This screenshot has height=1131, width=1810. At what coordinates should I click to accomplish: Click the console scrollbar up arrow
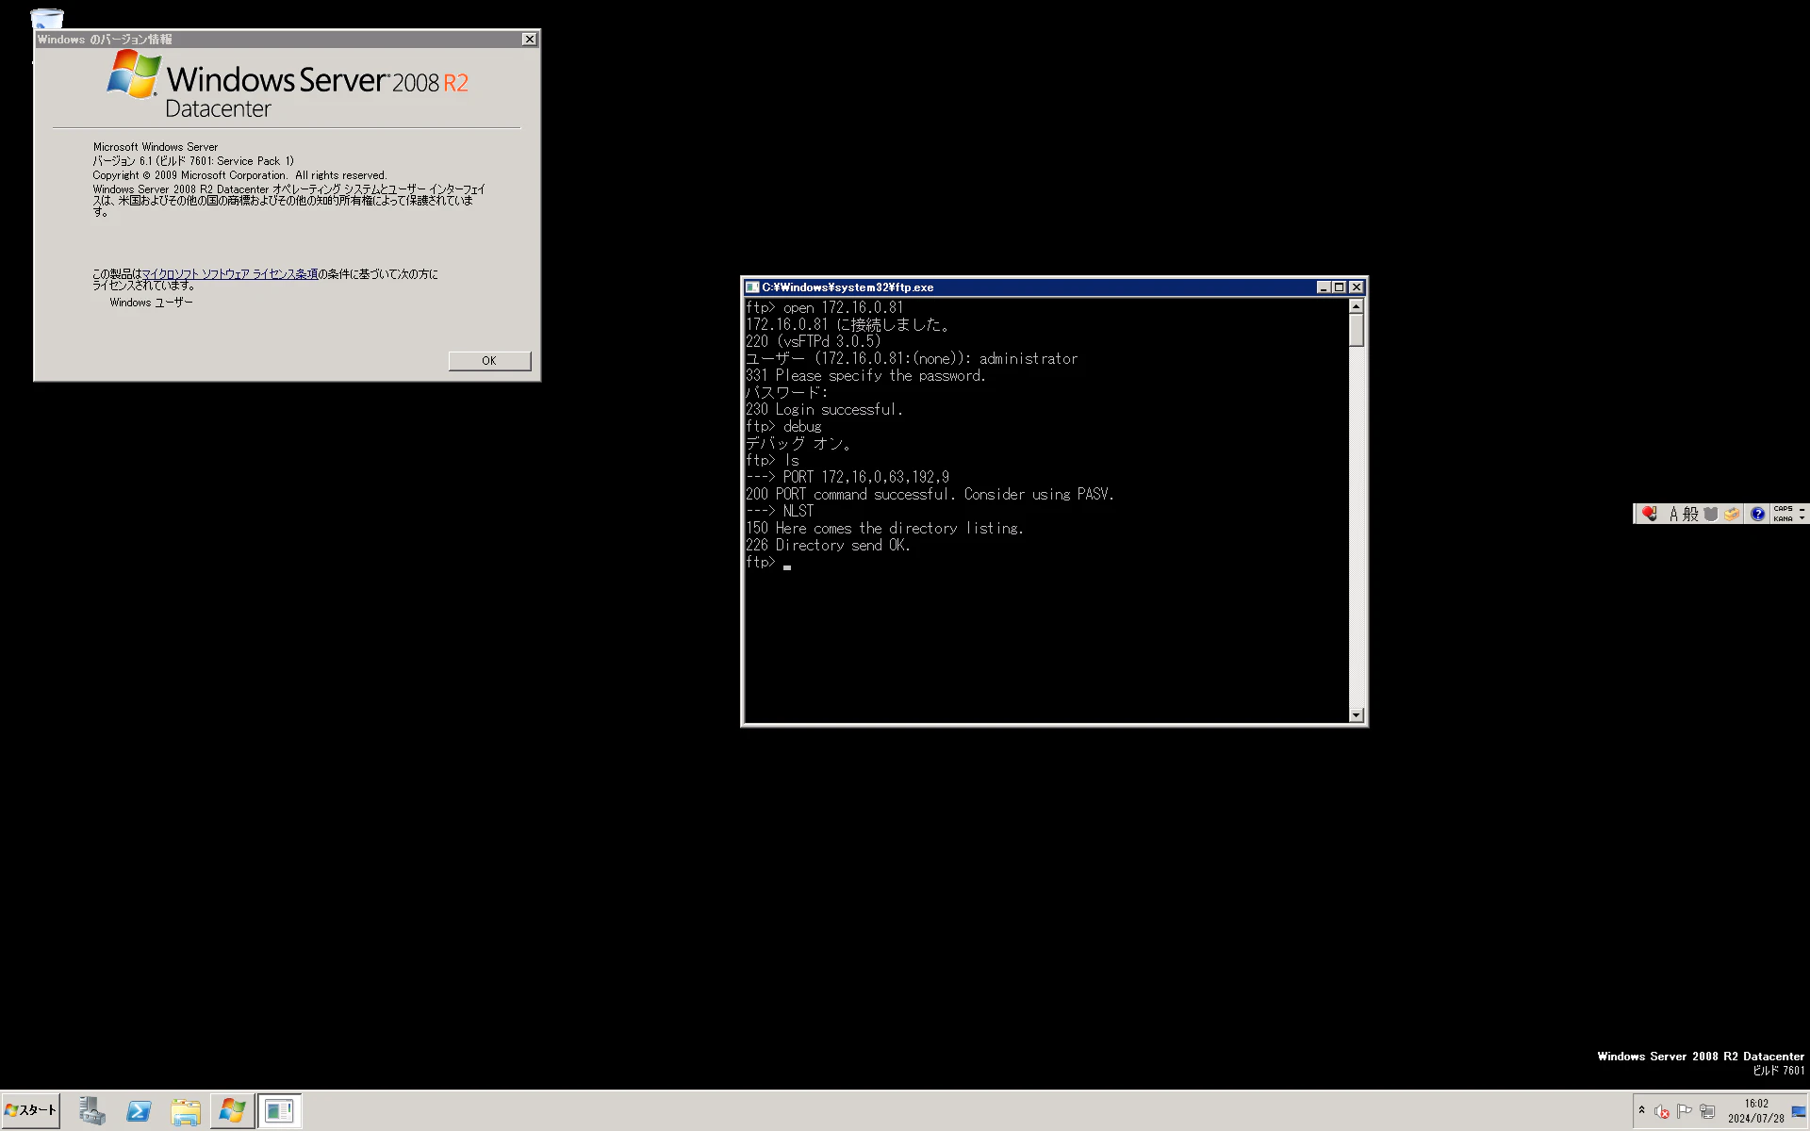1356,306
